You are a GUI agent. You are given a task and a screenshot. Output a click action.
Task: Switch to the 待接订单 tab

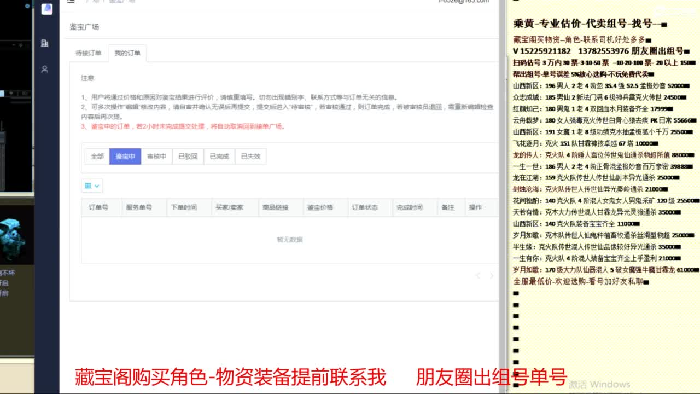click(89, 53)
